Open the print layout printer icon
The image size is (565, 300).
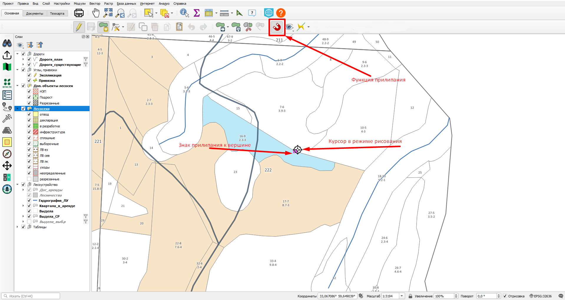click(x=79, y=13)
